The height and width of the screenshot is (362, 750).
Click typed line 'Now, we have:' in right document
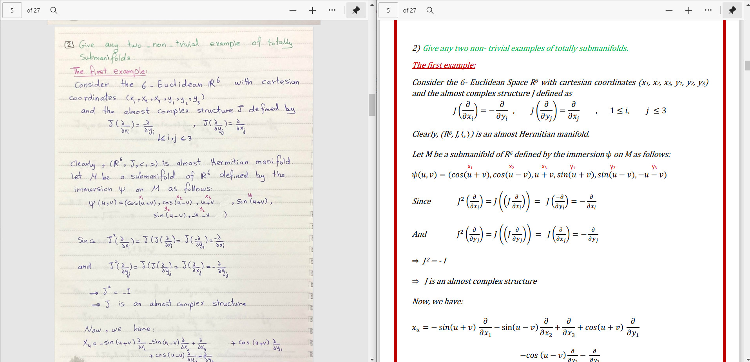coord(437,301)
